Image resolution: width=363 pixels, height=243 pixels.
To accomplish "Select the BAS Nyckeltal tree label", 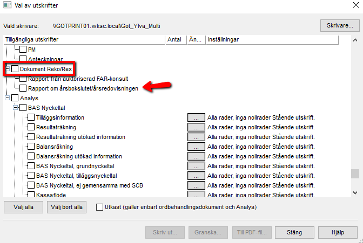I will [x=46, y=108].
